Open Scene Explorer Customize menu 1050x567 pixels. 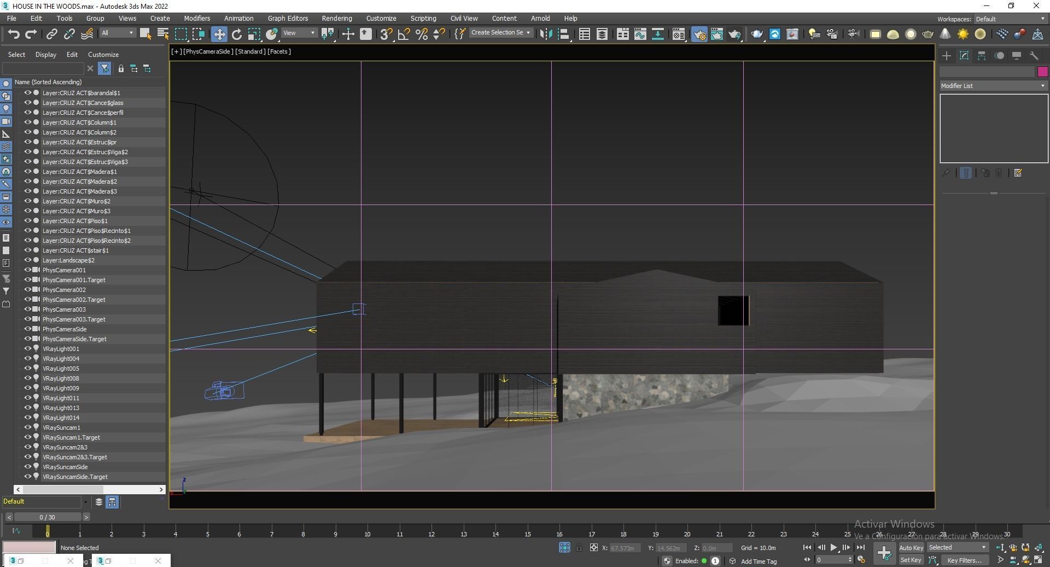tap(103, 55)
